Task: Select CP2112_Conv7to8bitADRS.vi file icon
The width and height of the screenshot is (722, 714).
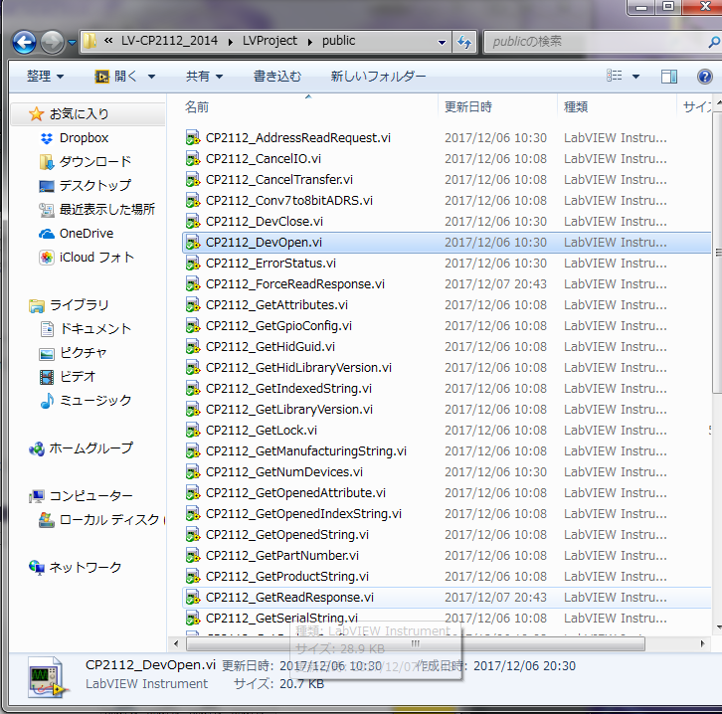Action: tap(193, 201)
